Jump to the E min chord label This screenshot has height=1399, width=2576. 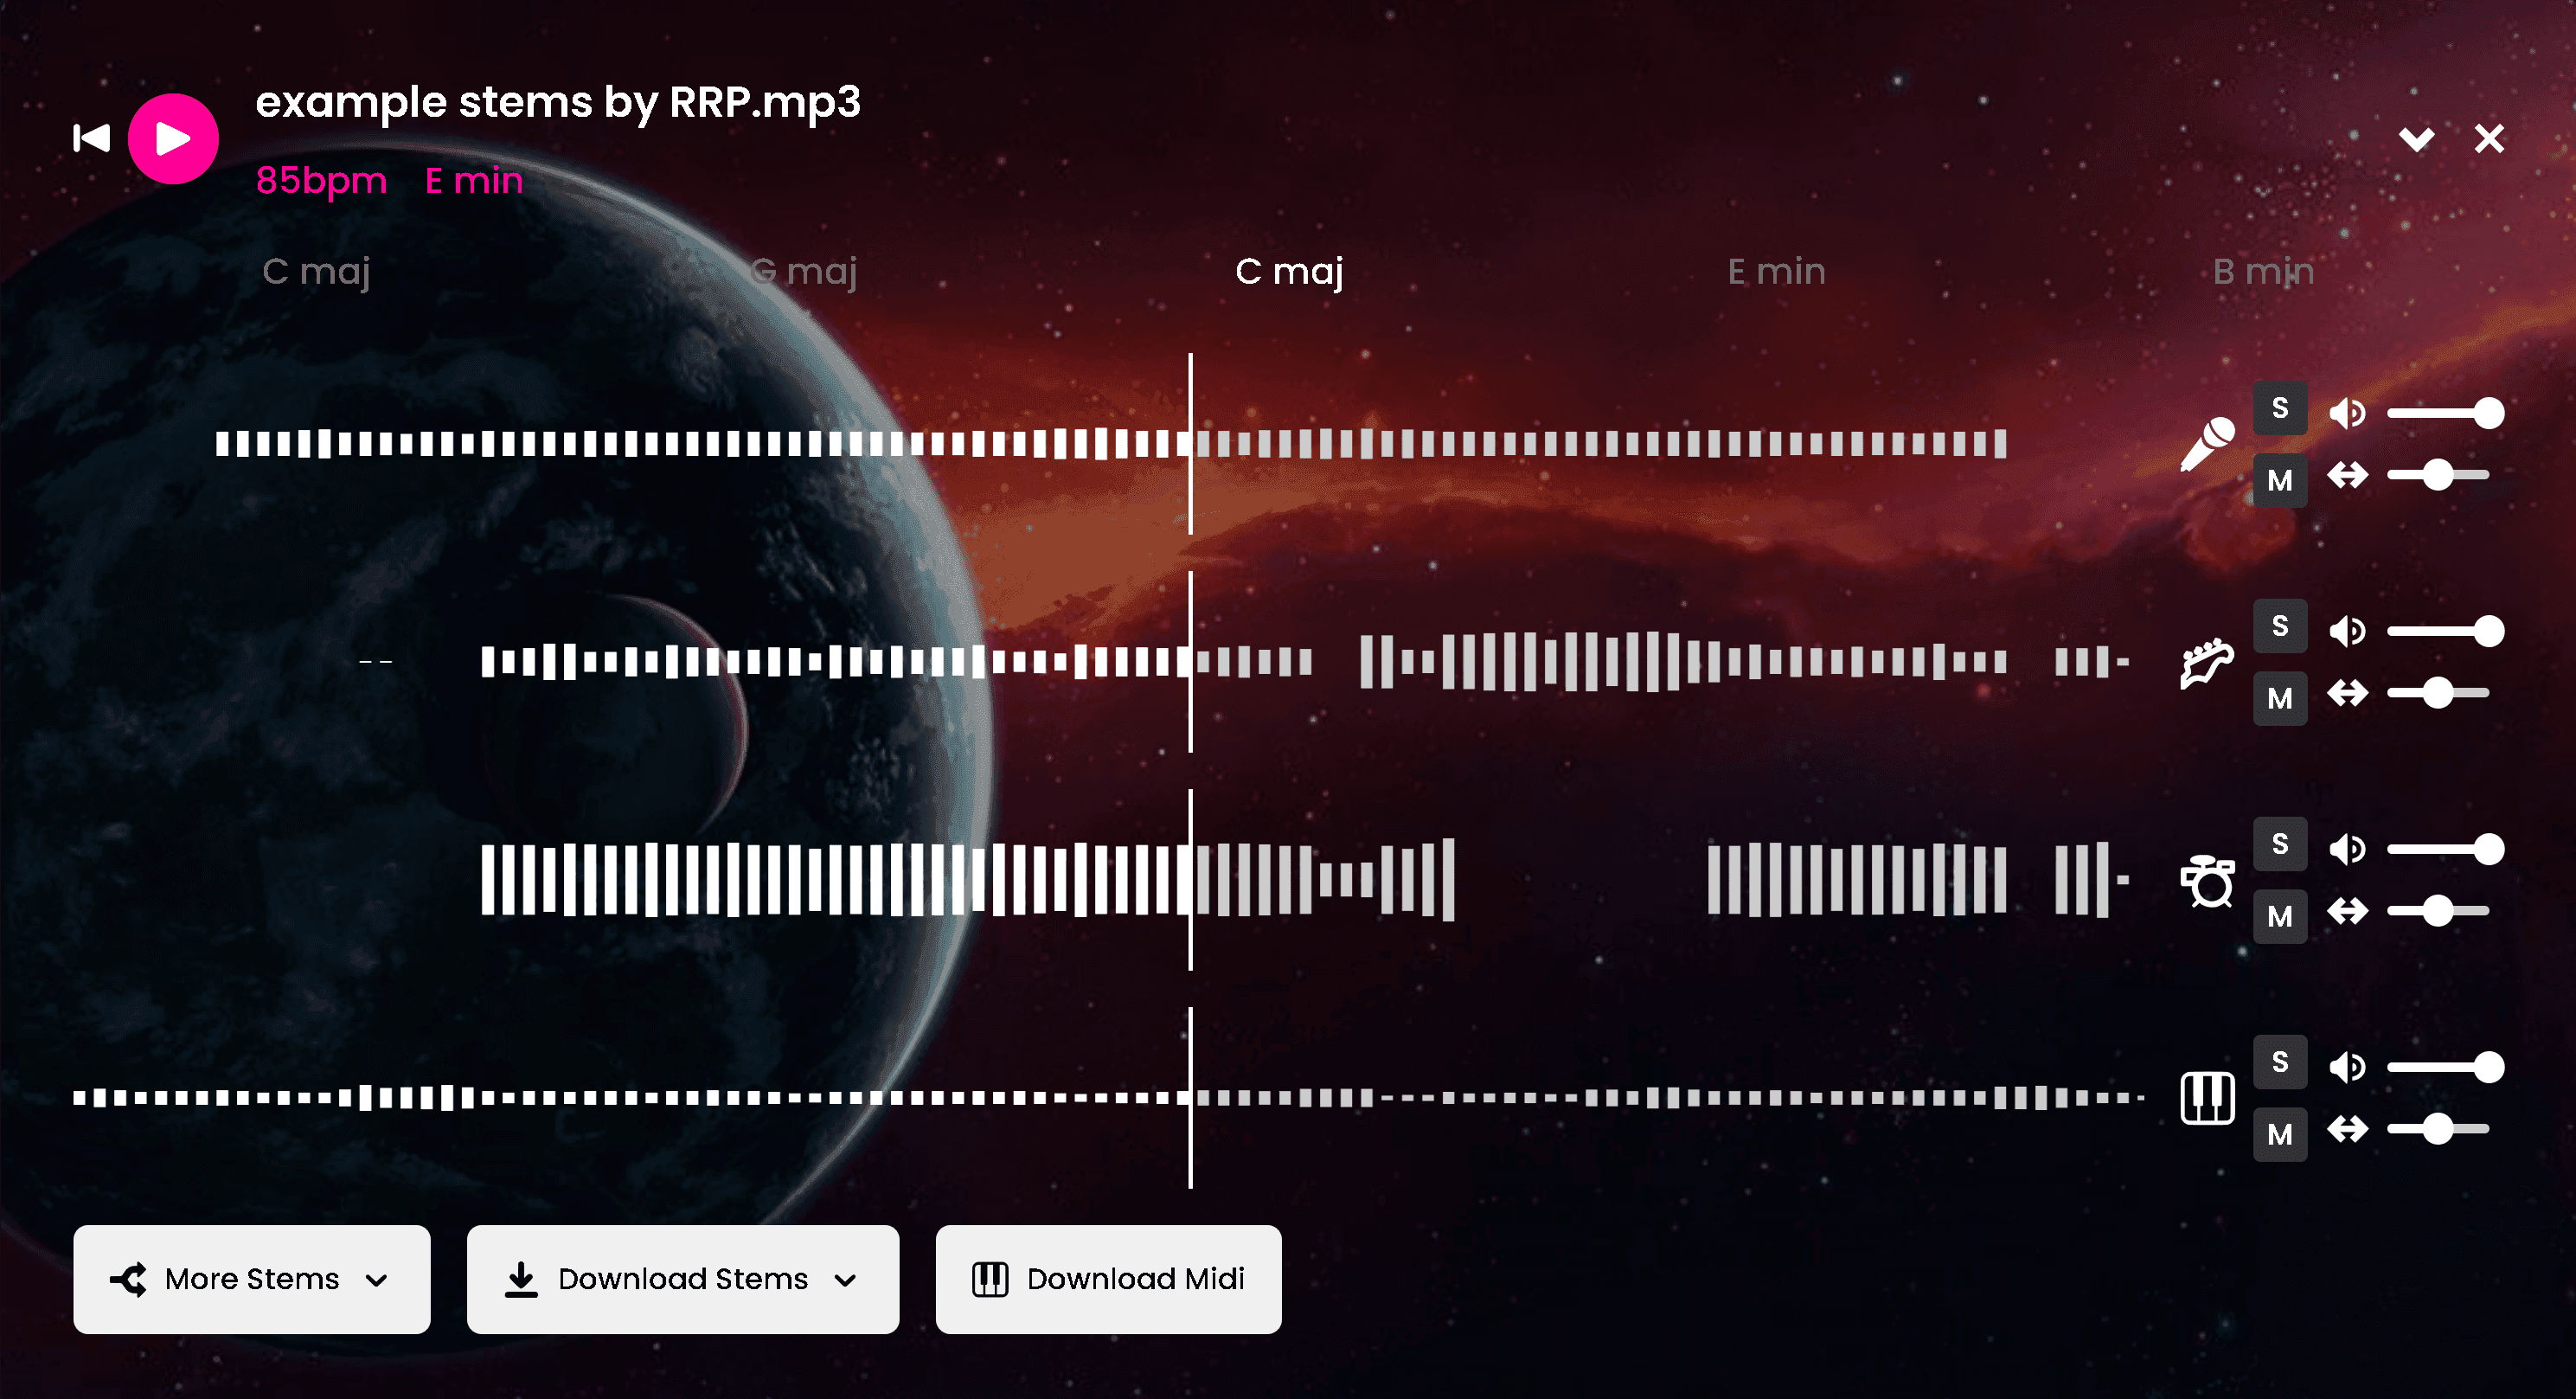click(x=1776, y=272)
